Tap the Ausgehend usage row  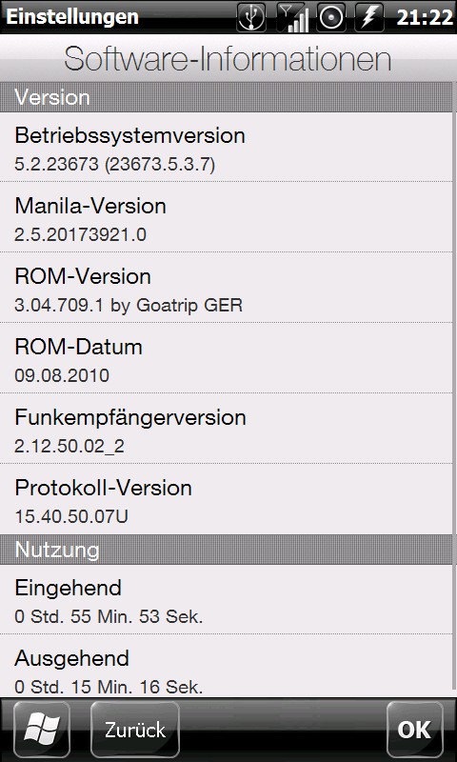pos(226,666)
